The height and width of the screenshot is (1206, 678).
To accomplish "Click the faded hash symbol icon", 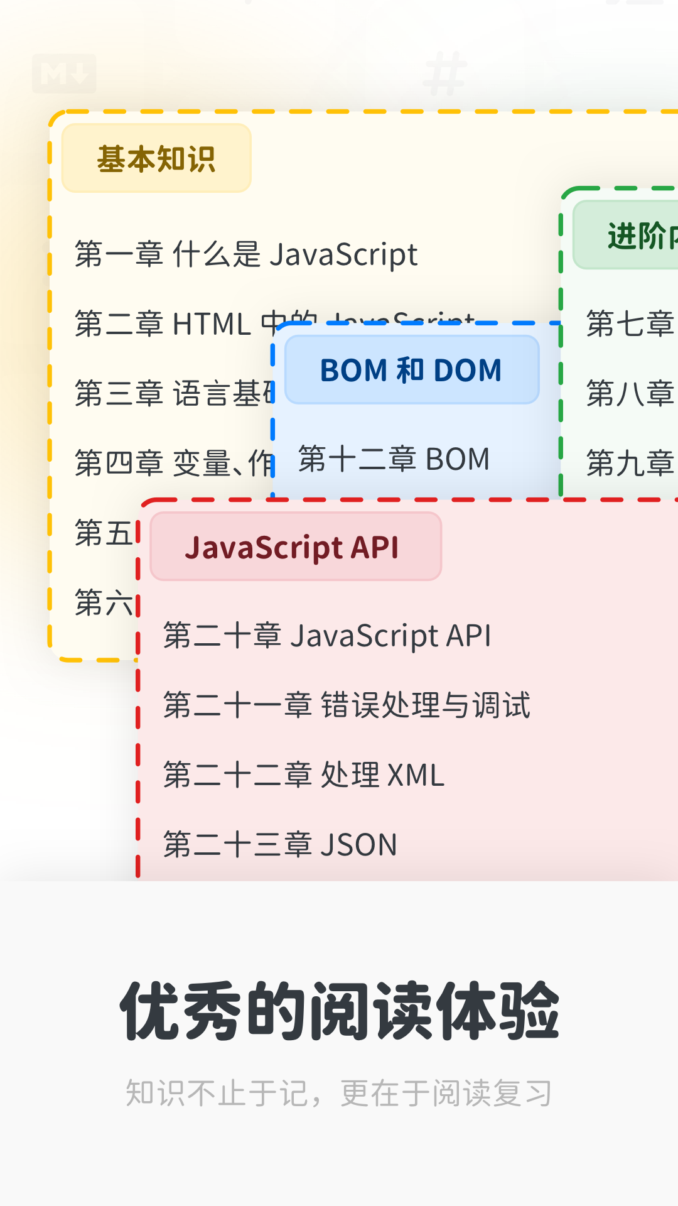I will tap(445, 74).
